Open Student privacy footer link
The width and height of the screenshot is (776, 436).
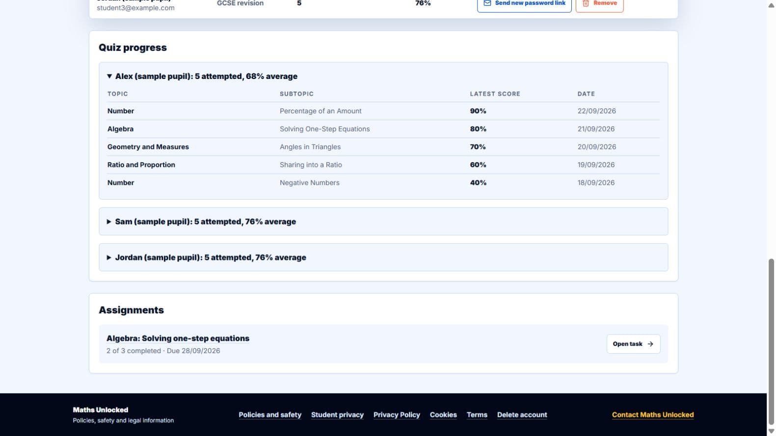coord(337,415)
